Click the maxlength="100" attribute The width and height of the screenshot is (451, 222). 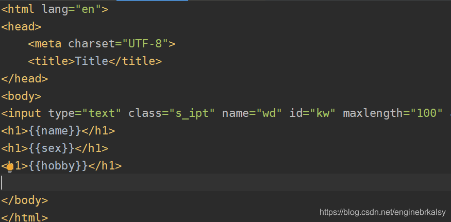pos(393,113)
